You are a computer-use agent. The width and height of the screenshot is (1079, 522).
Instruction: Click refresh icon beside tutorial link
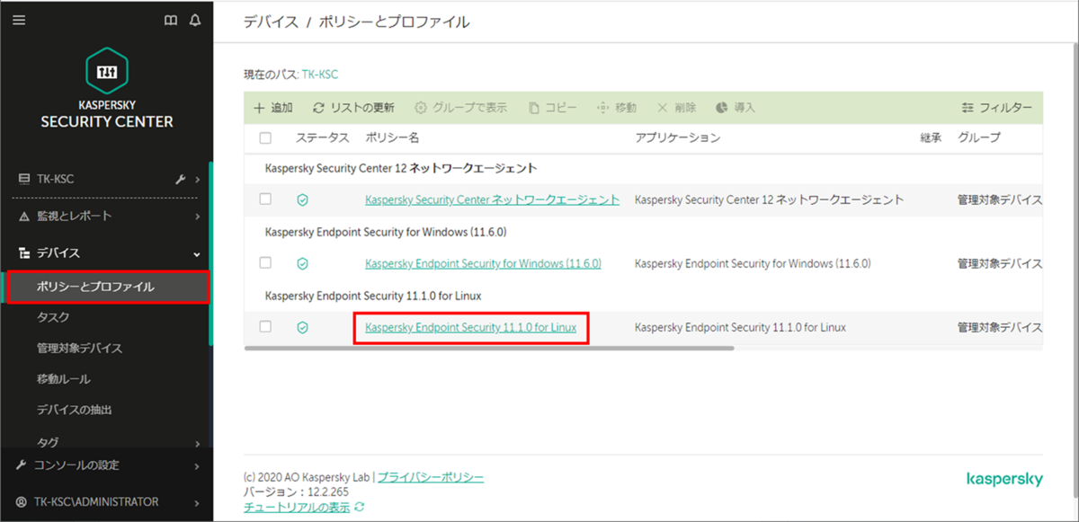click(360, 508)
